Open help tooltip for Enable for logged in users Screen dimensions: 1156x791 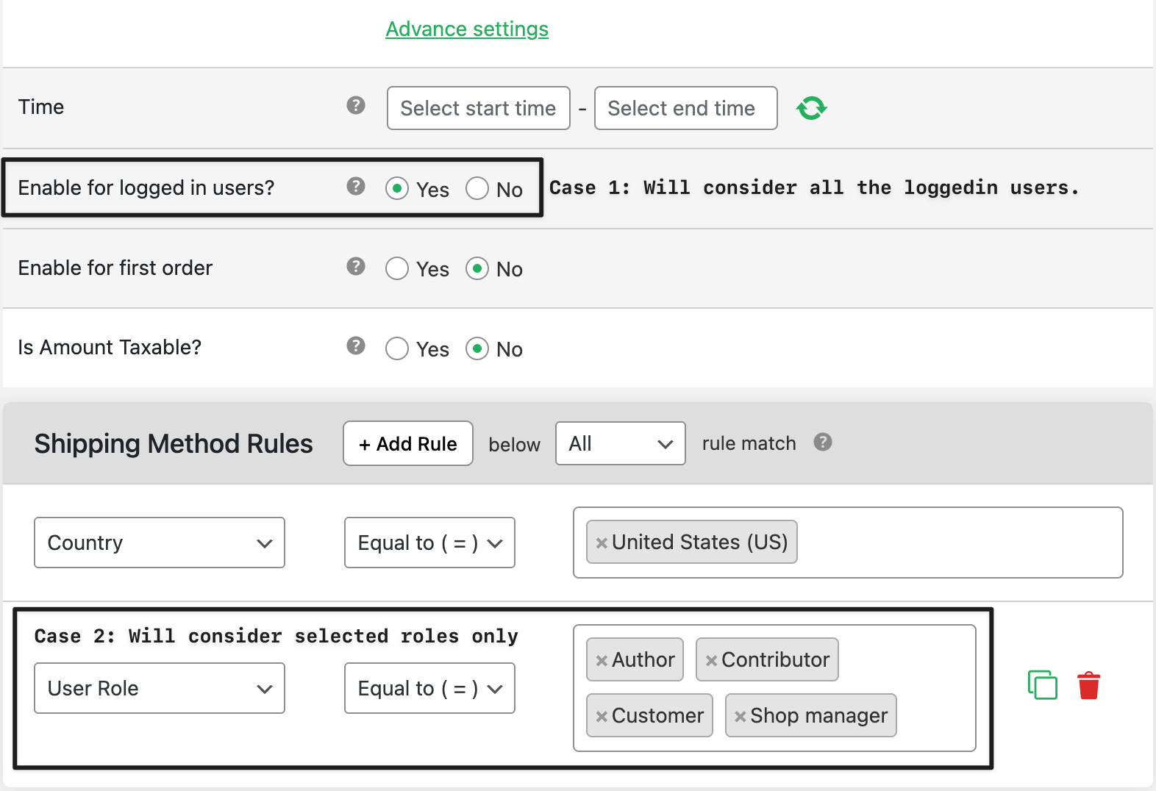click(356, 187)
